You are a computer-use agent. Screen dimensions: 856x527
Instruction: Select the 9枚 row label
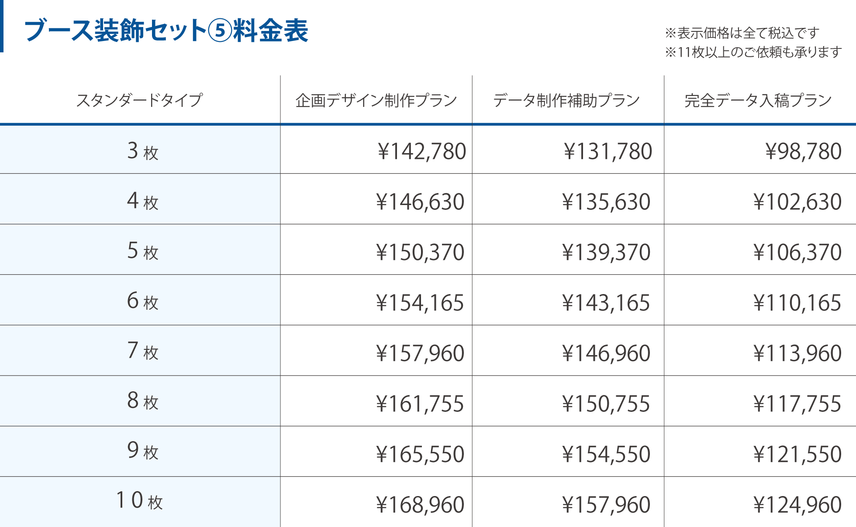(x=142, y=451)
